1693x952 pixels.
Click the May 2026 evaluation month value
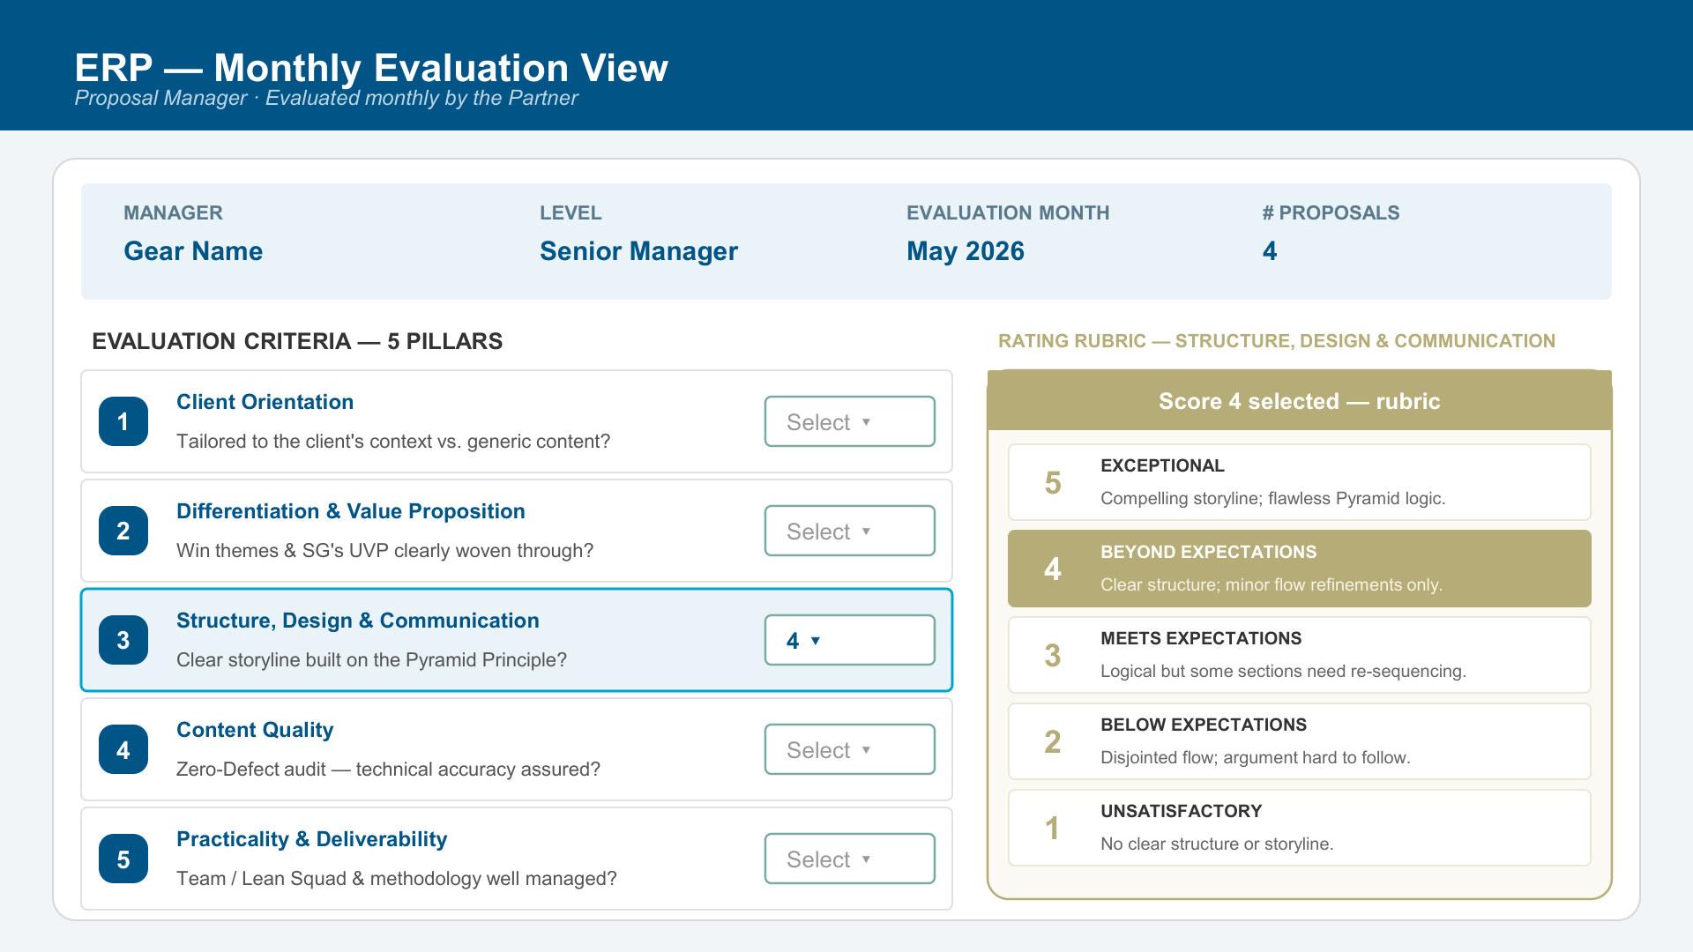point(966,251)
